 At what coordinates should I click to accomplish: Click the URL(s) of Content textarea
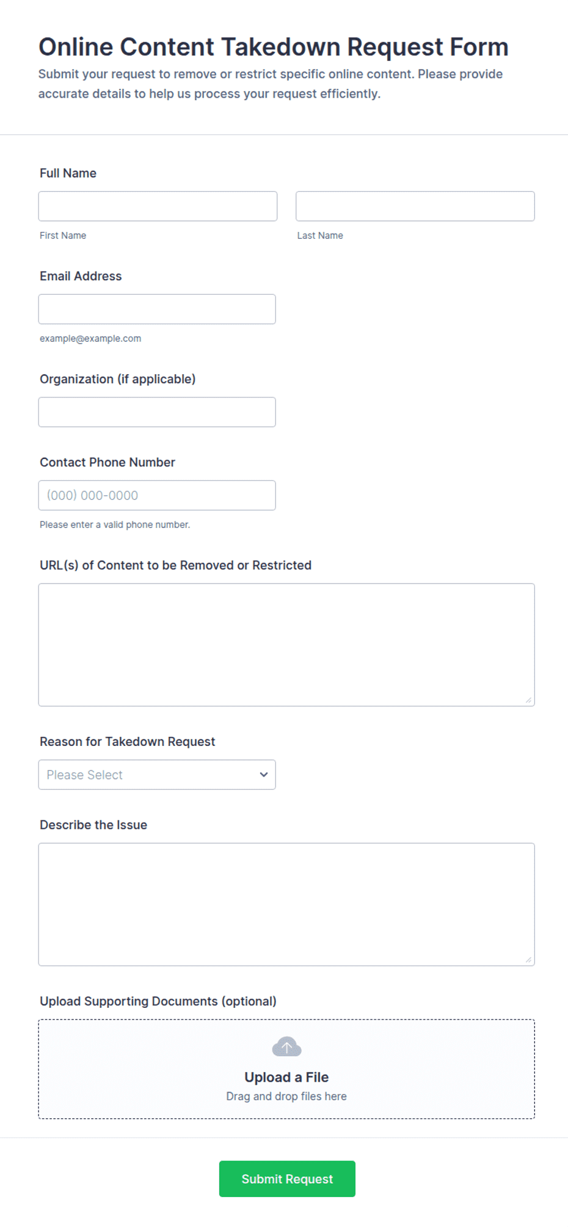click(x=286, y=645)
